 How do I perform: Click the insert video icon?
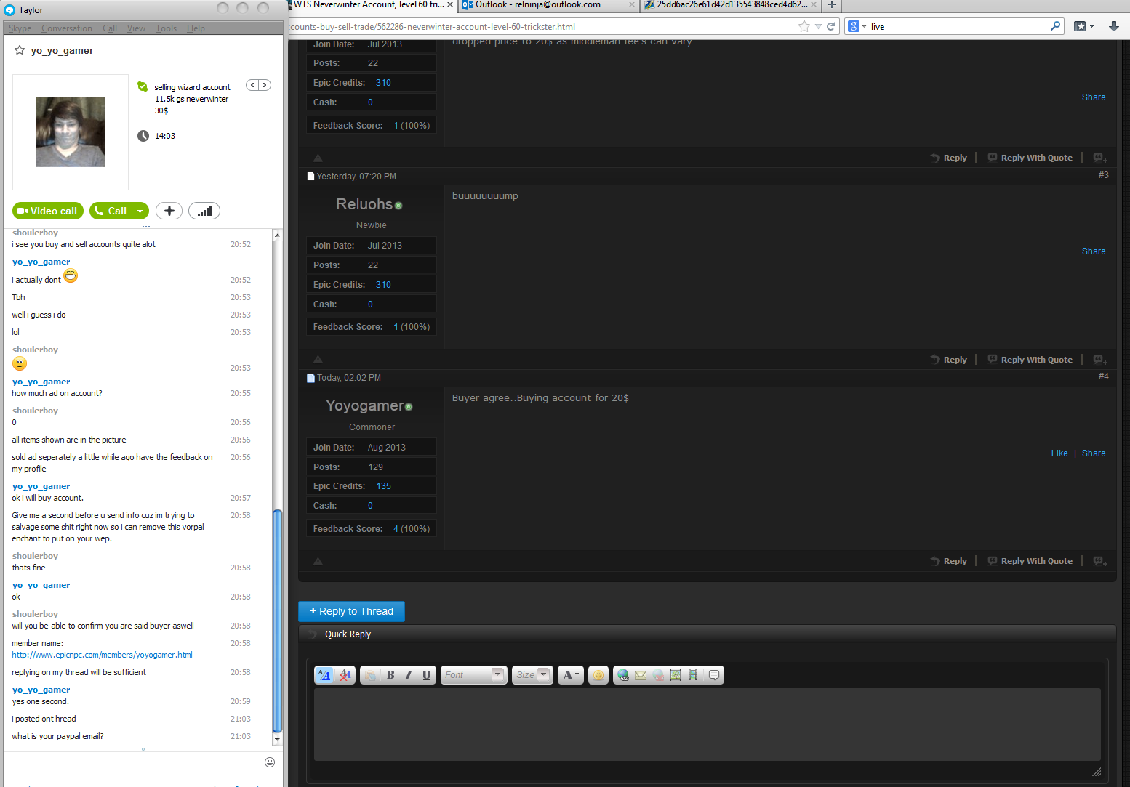(693, 675)
